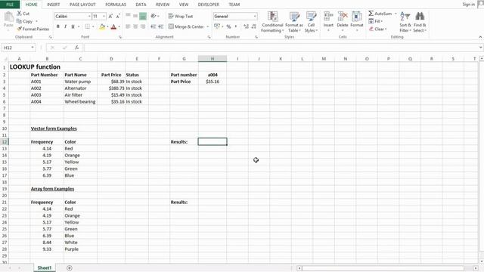The image size is (484, 272).
Task: Open Find & Select binoculars menu
Action: 420,22
